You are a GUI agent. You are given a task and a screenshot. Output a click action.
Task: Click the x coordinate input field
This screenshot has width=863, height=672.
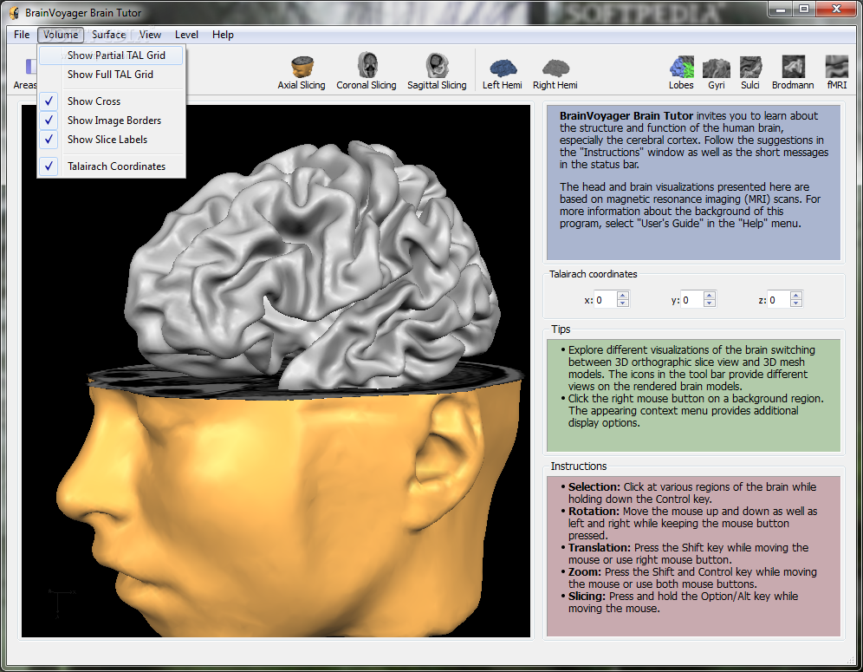click(x=606, y=300)
